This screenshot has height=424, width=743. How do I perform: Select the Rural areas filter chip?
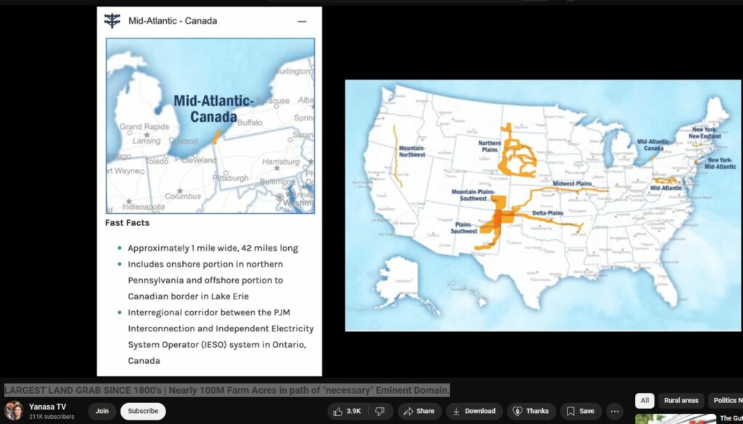(681, 400)
